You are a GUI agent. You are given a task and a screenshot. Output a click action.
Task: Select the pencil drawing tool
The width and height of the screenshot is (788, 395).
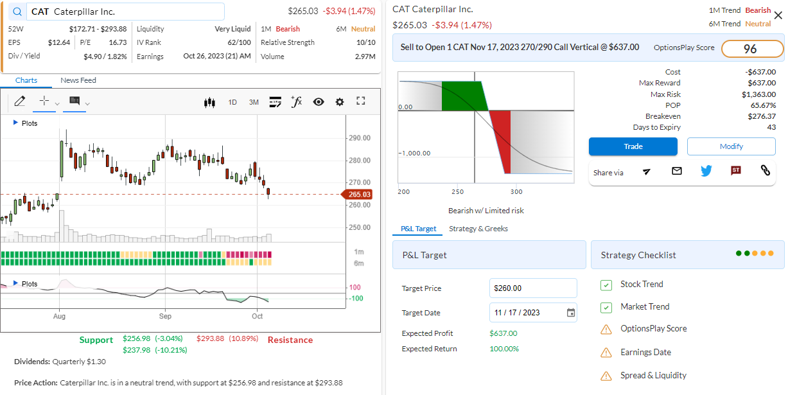point(19,101)
